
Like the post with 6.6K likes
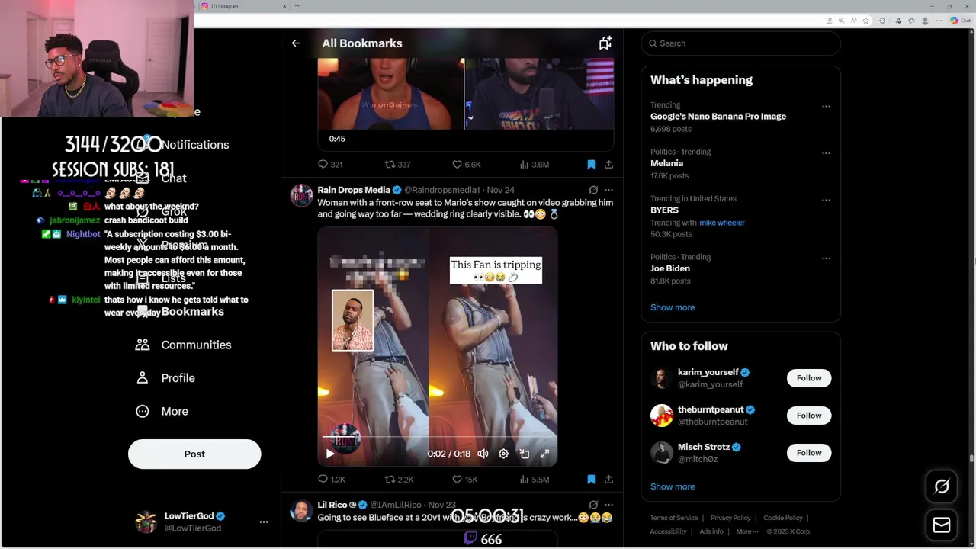click(466, 165)
